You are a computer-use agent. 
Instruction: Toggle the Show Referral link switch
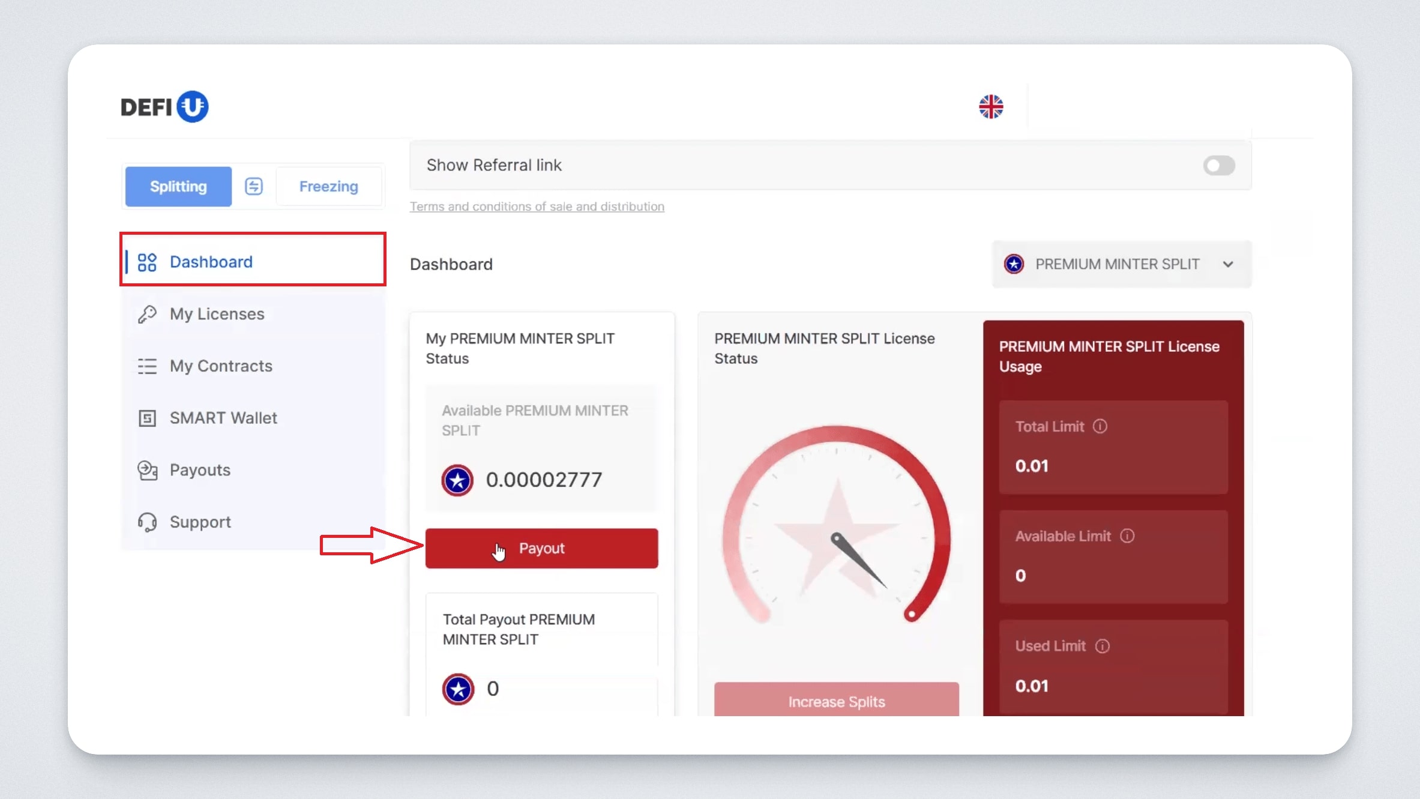tap(1218, 165)
